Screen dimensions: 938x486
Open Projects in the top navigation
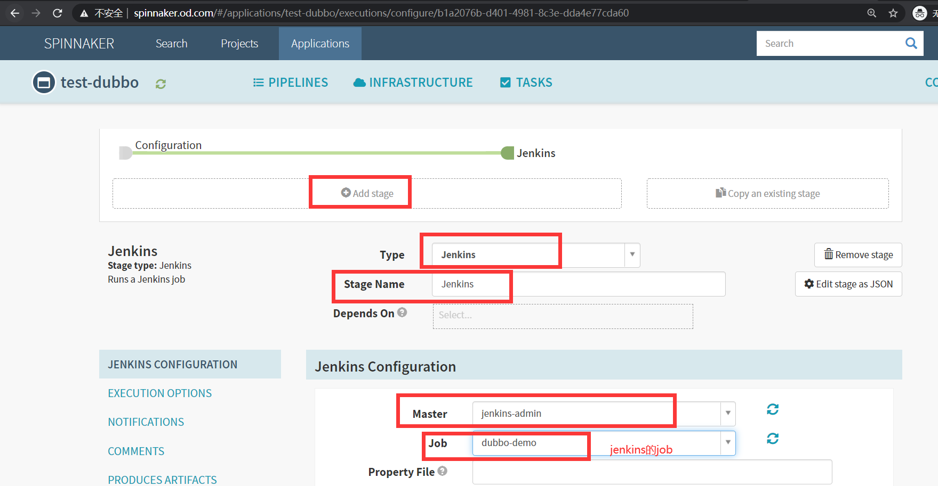tap(239, 44)
